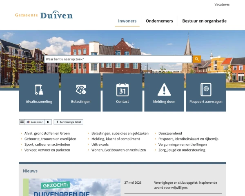This screenshot has width=245, height=196.
Task: Open the Contact calendar icon tile
Action: (x=122, y=92)
